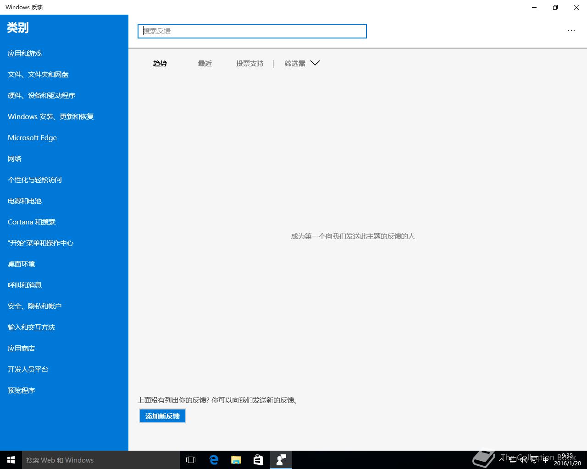Click Windows Feedback taskbar icon
The height and width of the screenshot is (469, 587).
click(x=281, y=460)
